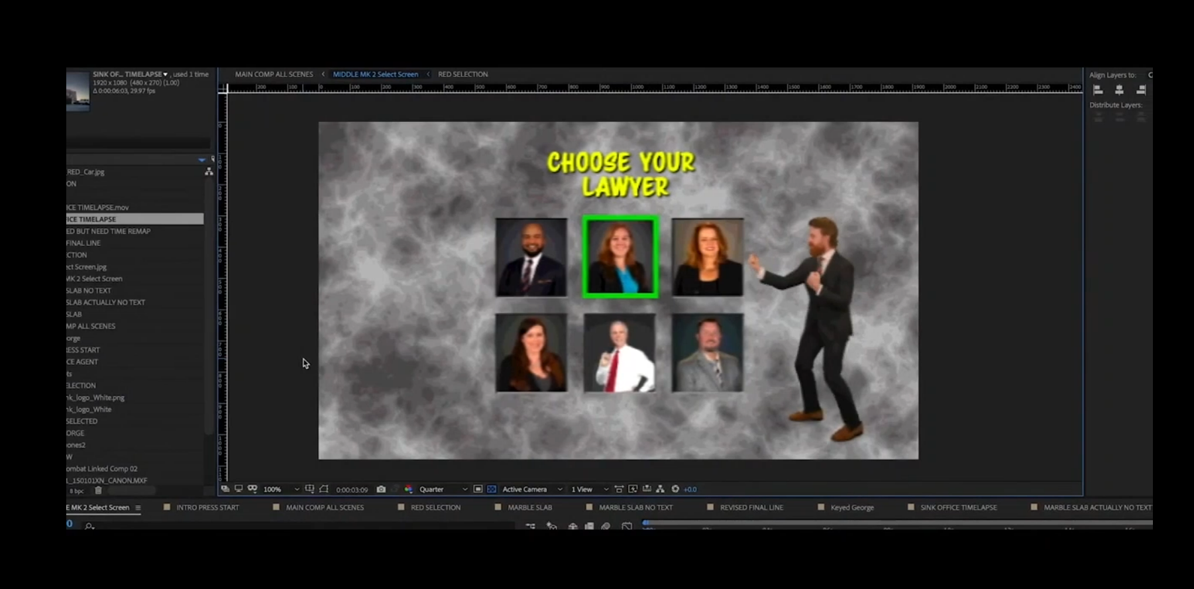Open the MK 2 Select Screen tab menu icon

click(x=138, y=508)
